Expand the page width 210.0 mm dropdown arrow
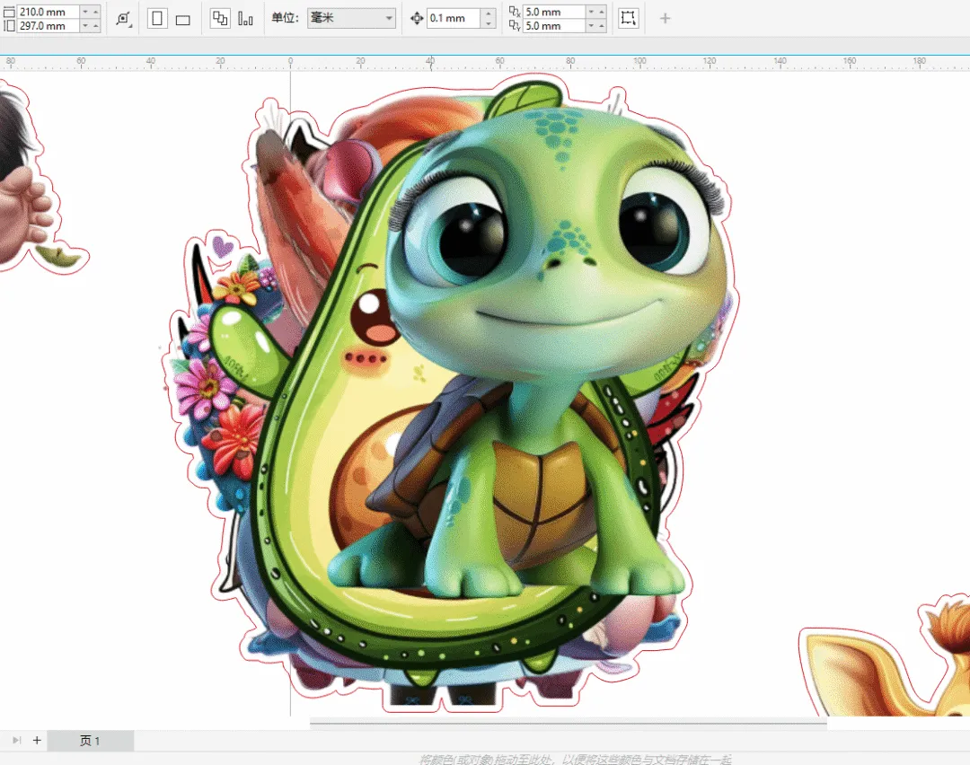Screen dimensions: 970x765 point(85,12)
